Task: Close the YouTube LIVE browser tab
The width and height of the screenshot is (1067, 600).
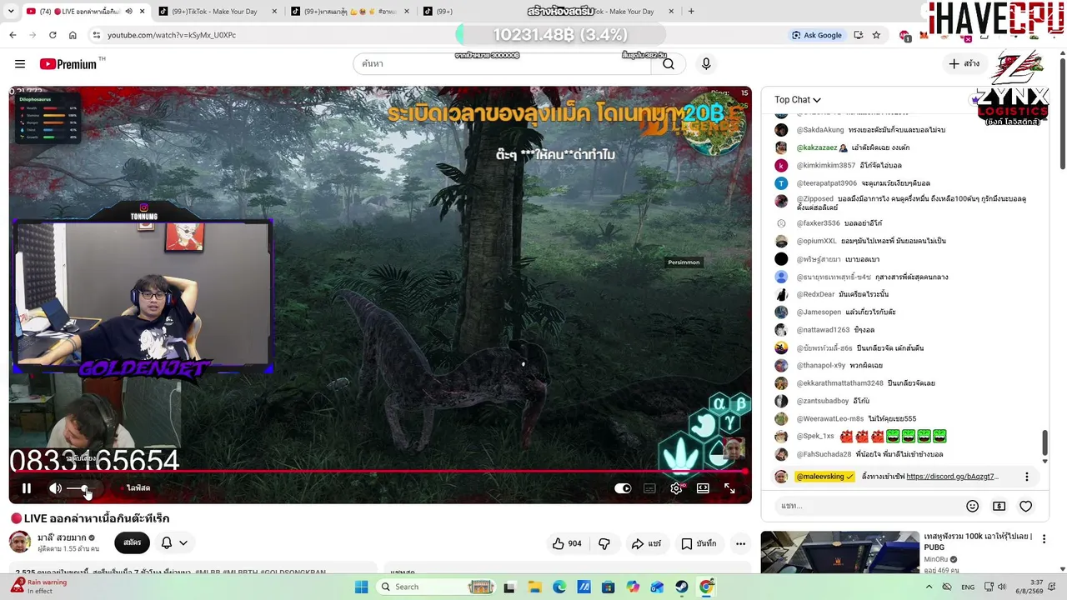Action: click(143, 12)
